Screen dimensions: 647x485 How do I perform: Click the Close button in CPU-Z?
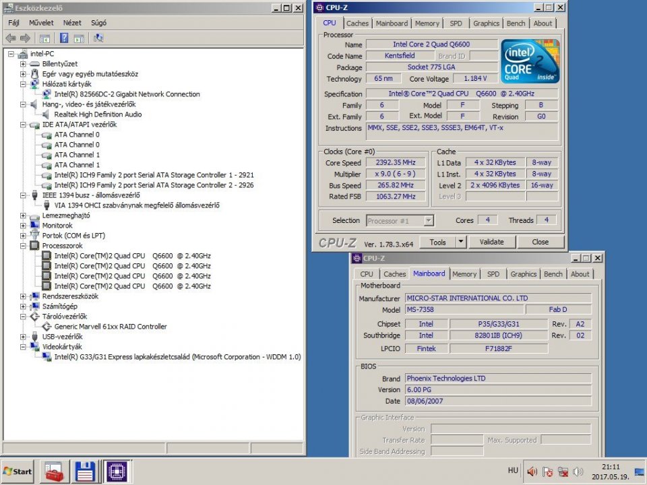coord(540,242)
